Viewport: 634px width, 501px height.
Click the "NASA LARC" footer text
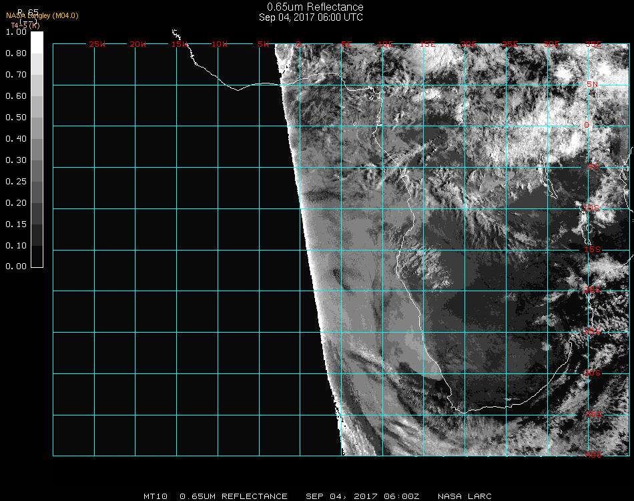pos(464,496)
